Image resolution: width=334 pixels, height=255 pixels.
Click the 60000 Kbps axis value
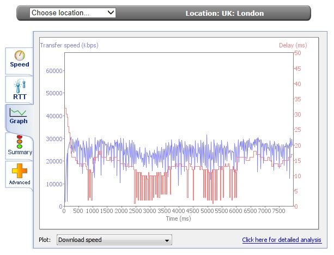coord(54,71)
